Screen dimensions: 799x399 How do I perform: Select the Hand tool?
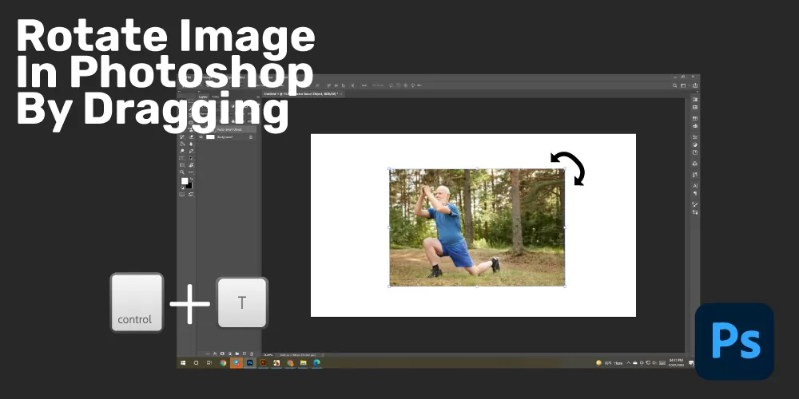click(x=191, y=165)
